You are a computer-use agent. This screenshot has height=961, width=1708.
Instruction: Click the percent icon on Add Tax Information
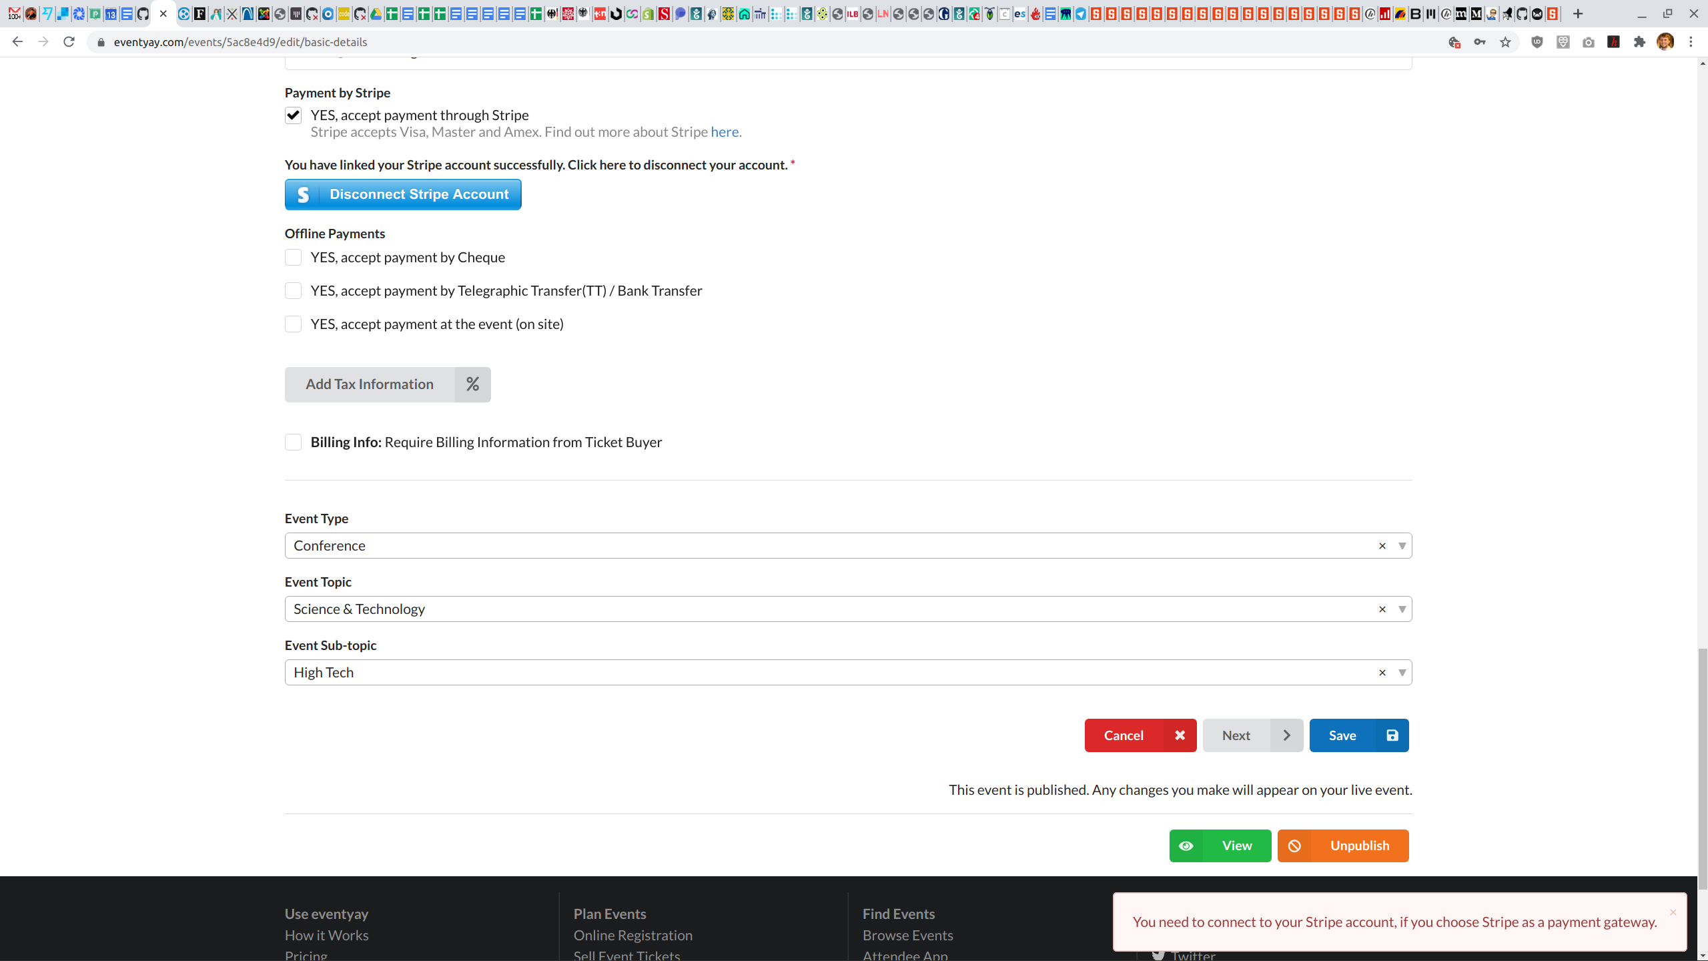pos(472,384)
